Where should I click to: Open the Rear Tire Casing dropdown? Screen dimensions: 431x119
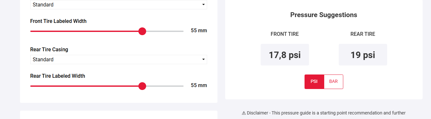click(x=119, y=60)
